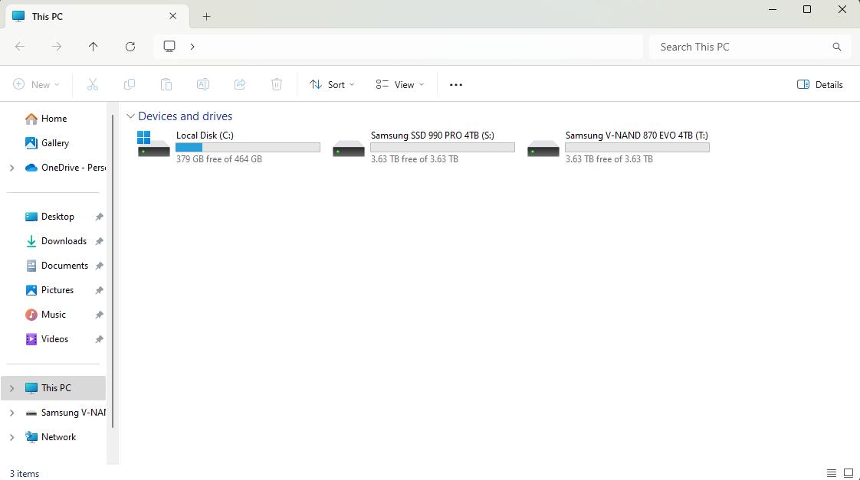Click the Search This PC field

pos(749,47)
